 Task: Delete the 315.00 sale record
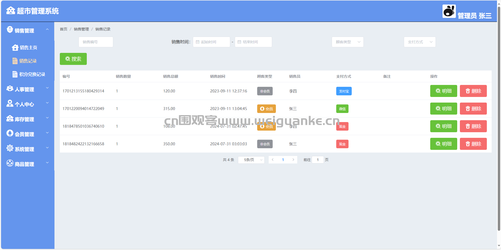[x=473, y=108]
